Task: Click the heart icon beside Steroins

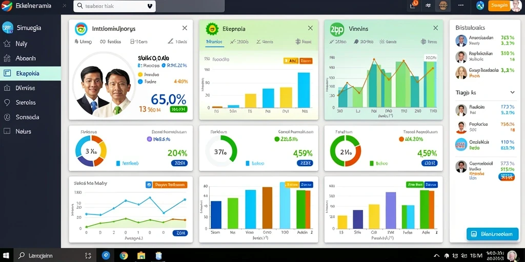Action: [x=7, y=102]
